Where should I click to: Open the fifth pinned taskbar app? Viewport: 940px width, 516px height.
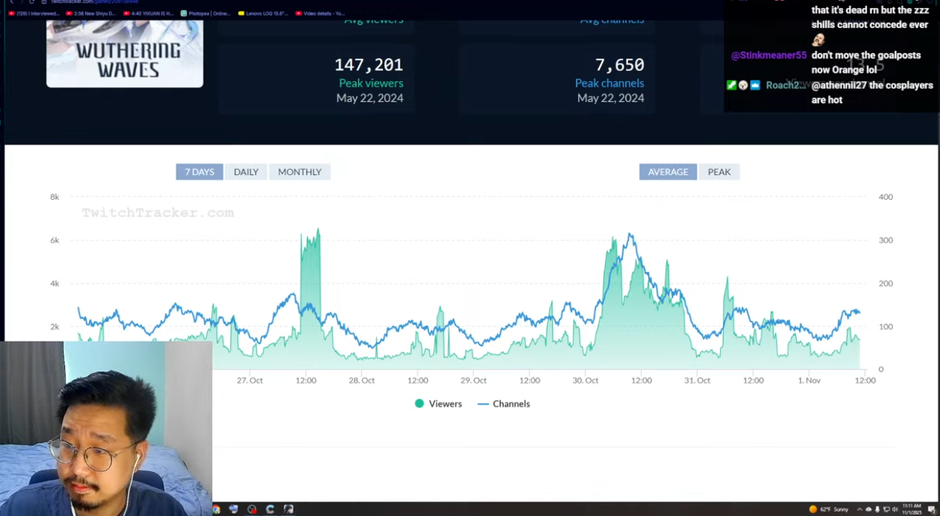(x=288, y=509)
